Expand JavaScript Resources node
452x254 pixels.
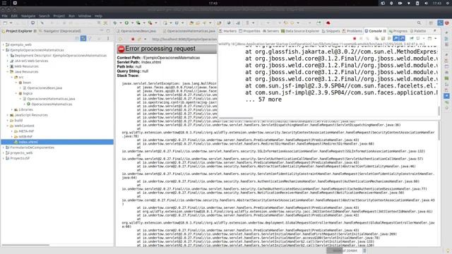pyautogui.click(x=8, y=115)
